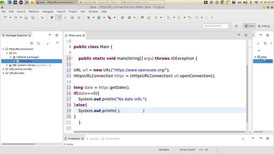Click the Save icon in toolbar
Viewport: 274px width, 154px height.
click(26, 18)
